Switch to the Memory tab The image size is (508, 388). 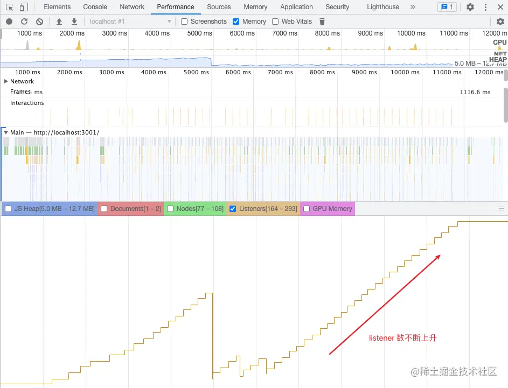(255, 7)
